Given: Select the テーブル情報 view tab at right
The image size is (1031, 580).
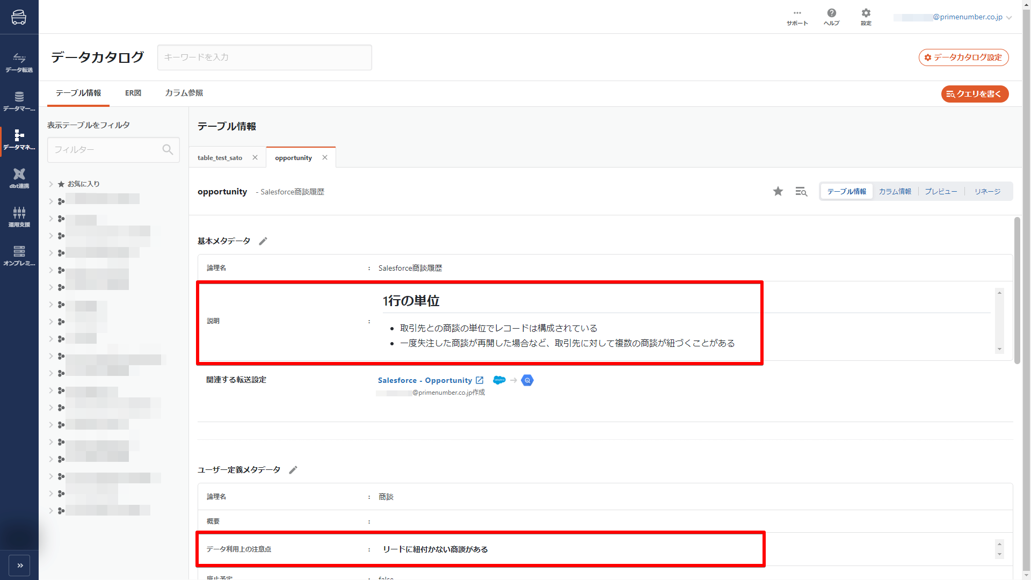Looking at the screenshot, I should [846, 191].
